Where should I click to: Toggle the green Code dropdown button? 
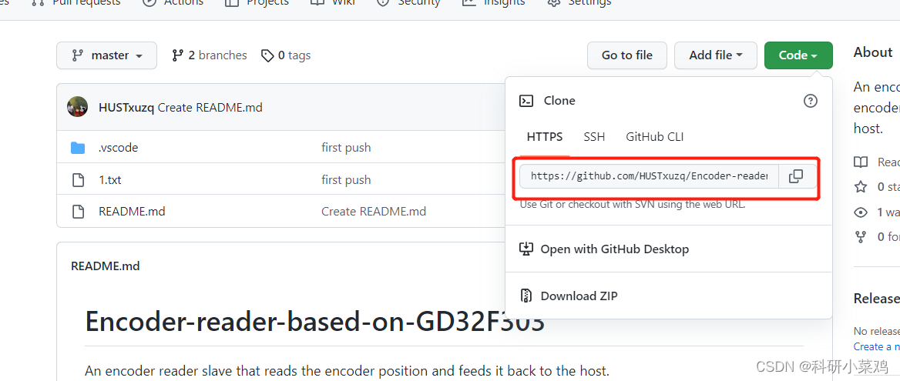(x=798, y=55)
